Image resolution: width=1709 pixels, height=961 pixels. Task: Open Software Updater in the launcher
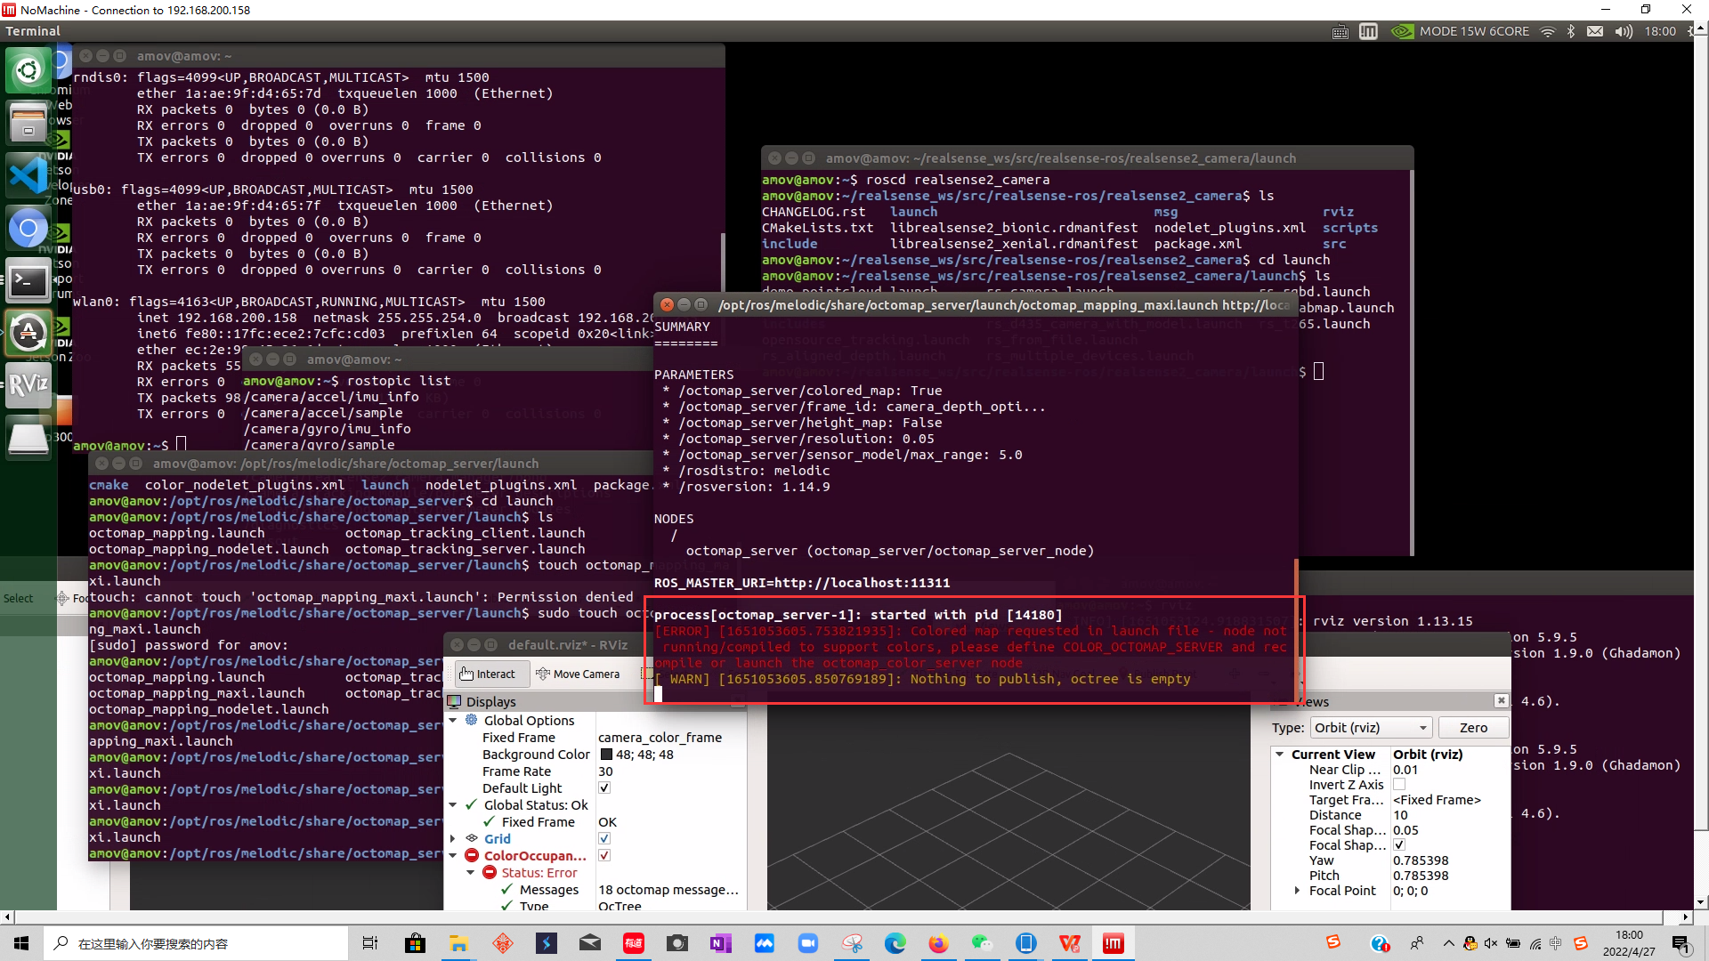click(x=28, y=333)
